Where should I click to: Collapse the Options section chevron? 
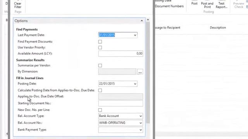click(x=142, y=21)
